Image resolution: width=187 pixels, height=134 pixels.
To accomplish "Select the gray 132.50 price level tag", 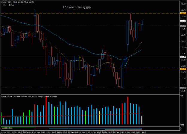I will coord(183,26).
